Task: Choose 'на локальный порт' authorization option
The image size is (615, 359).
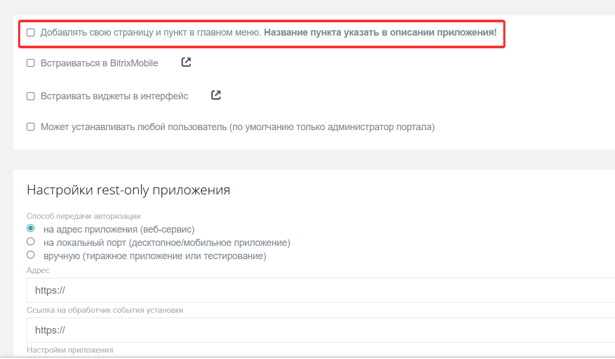Action: [30, 241]
